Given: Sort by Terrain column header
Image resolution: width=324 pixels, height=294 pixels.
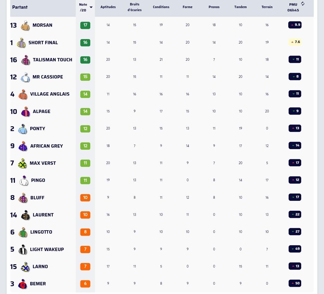Looking at the screenshot, I should coord(267,7).
